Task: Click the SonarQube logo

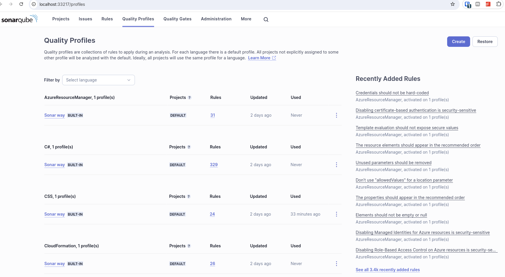Action: [x=19, y=19]
